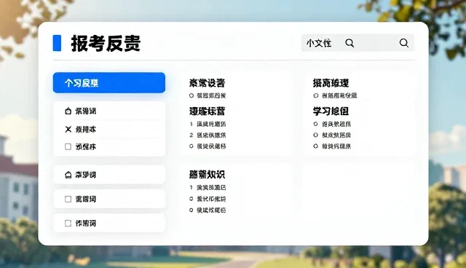Select the second radio circle under the "学习" heading

pos(315,135)
